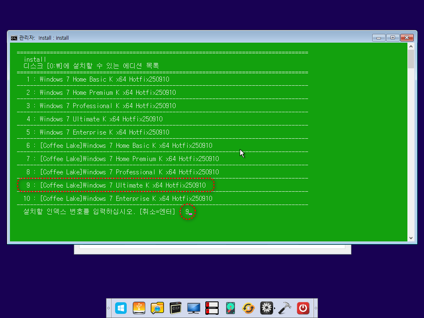
Task: Select line 6 Coffee Lake Home Basic K
Action: click(x=119, y=145)
